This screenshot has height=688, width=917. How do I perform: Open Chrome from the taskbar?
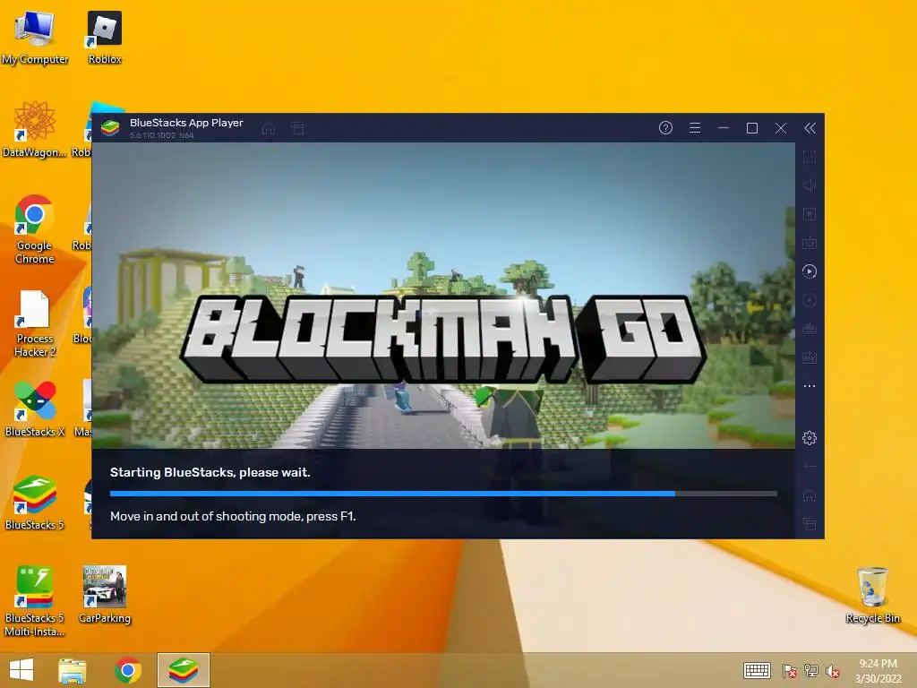click(128, 670)
